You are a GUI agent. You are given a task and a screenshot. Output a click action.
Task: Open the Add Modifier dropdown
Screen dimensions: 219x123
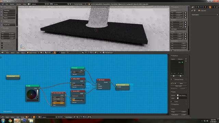coord(205,15)
